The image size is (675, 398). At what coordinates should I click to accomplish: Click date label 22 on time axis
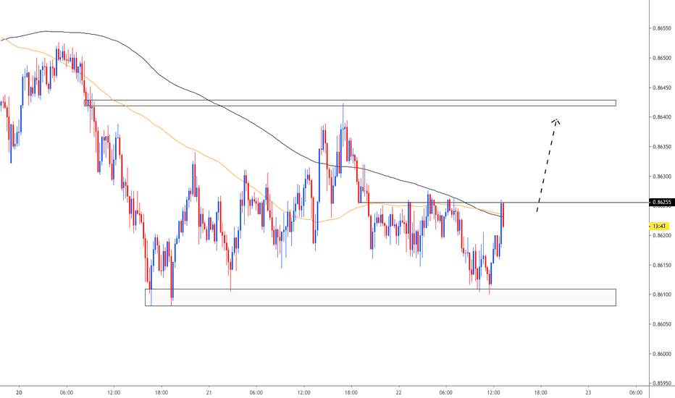(x=398, y=391)
